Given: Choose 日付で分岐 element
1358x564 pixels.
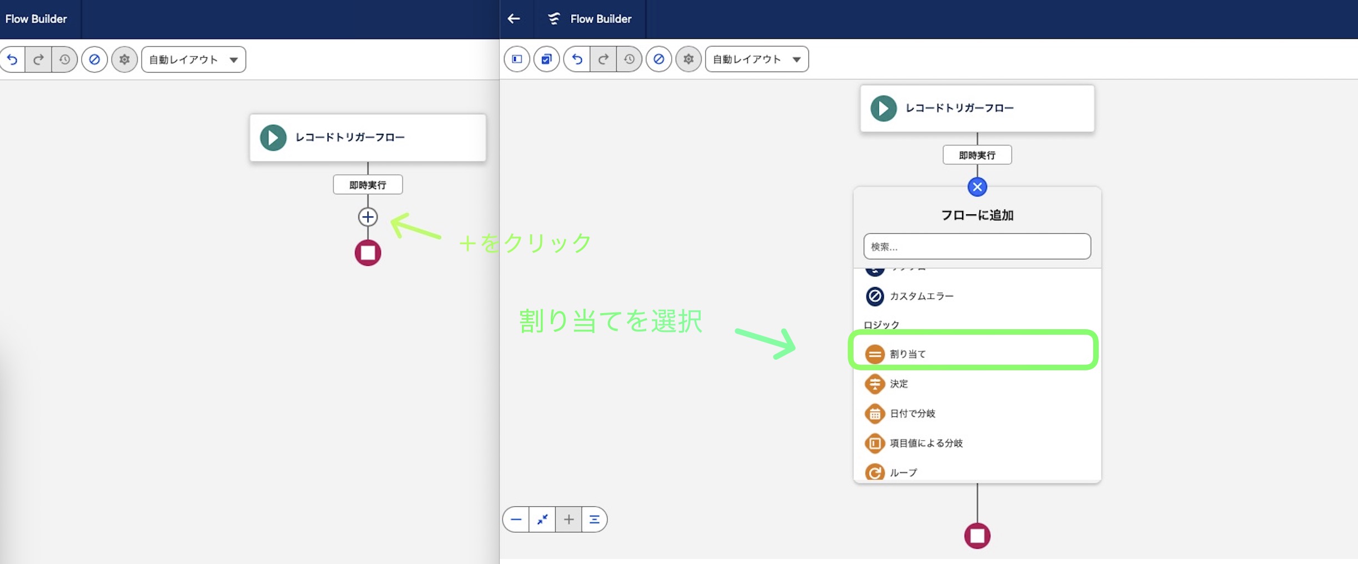Looking at the screenshot, I should (x=977, y=414).
